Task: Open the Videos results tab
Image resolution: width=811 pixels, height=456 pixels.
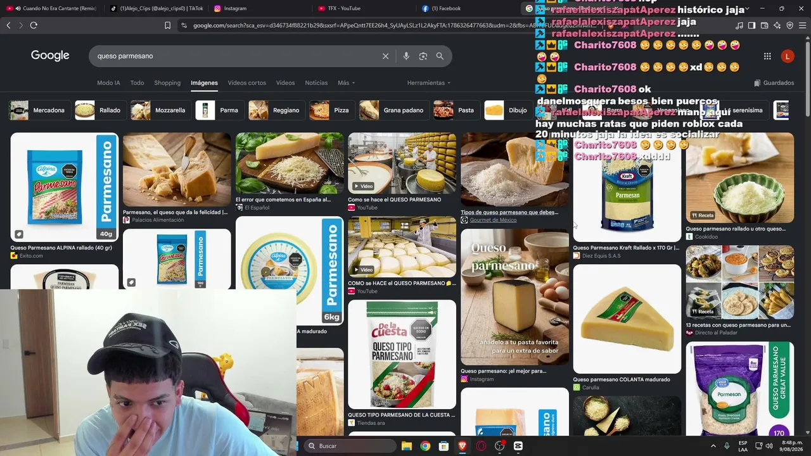Action: tap(285, 83)
